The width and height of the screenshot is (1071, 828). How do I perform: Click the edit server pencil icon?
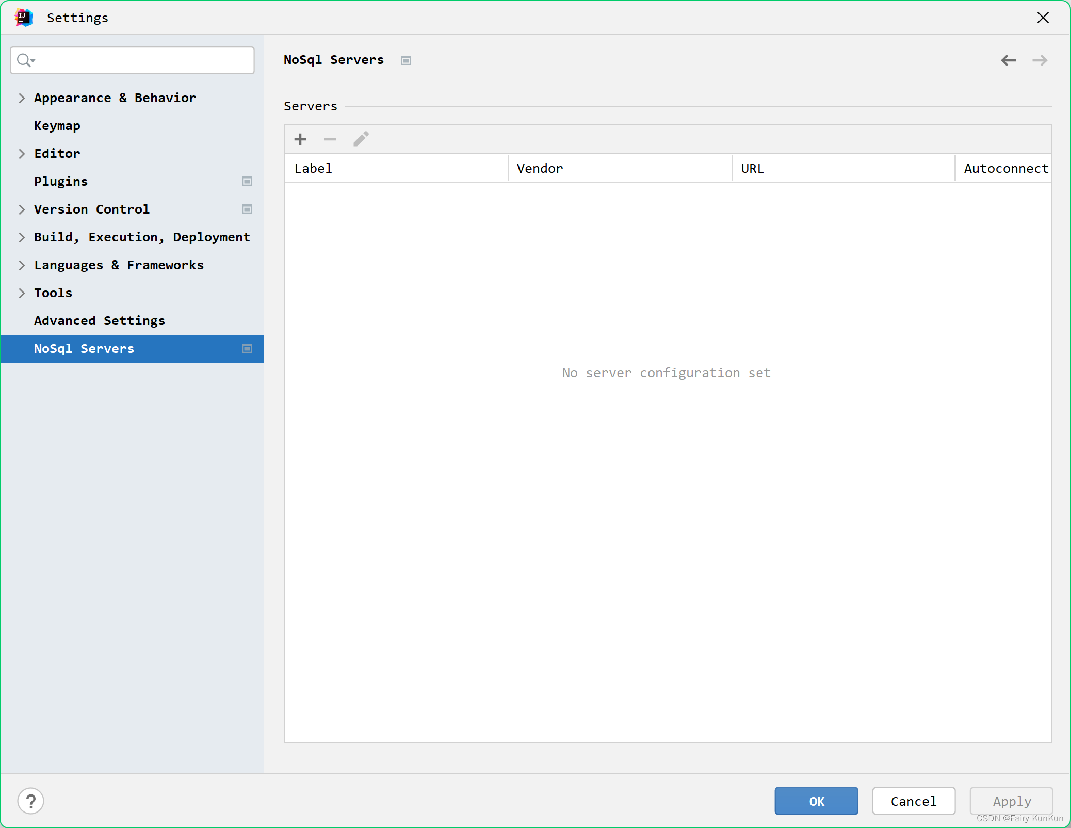361,139
